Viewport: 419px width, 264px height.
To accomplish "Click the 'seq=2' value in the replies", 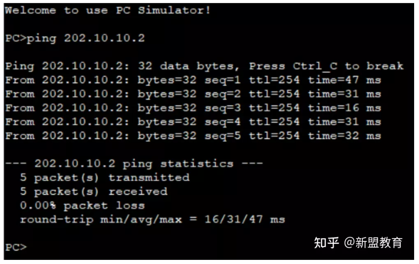I will pyautogui.click(x=222, y=94).
